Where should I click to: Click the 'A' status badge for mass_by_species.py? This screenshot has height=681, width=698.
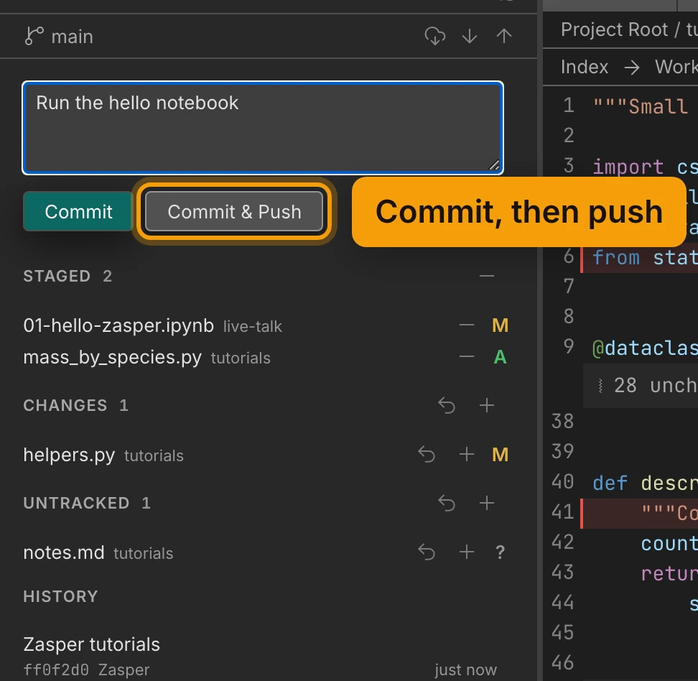coord(500,357)
